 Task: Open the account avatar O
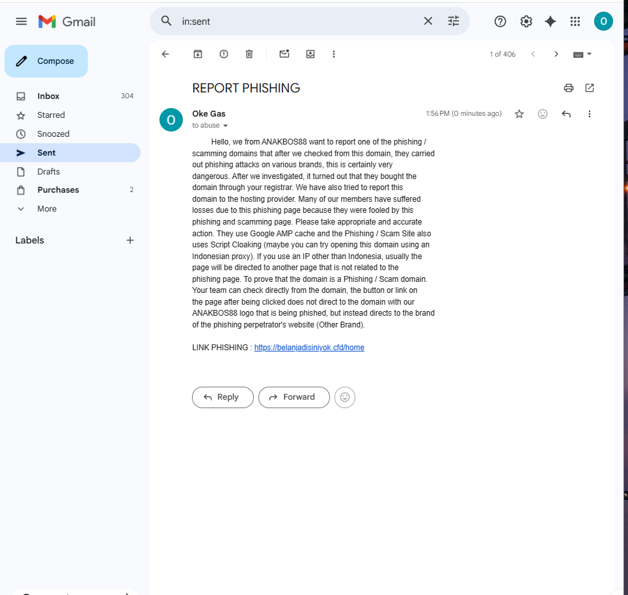[x=603, y=21]
